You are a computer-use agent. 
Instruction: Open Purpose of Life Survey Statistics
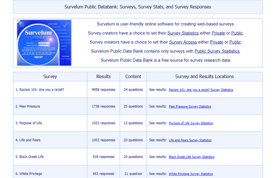(191, 123)
